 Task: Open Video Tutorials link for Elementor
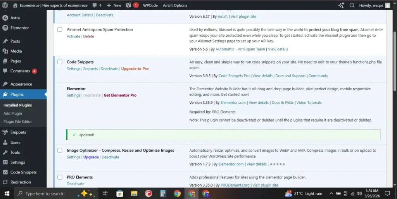(x=309, y=103)
